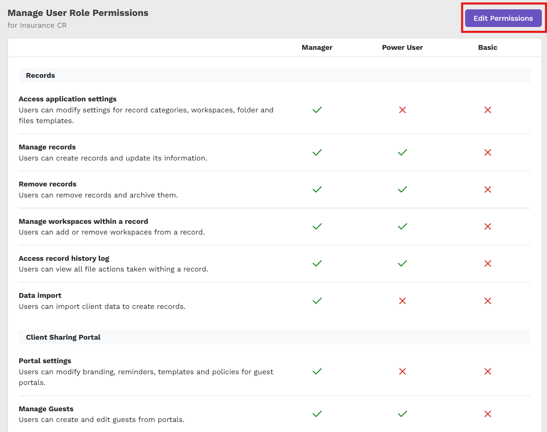Image resolution: width=547 pixels, height=432 pixels.
Task: Click description 'Users can create records and update'
Action: pos(113,158)
